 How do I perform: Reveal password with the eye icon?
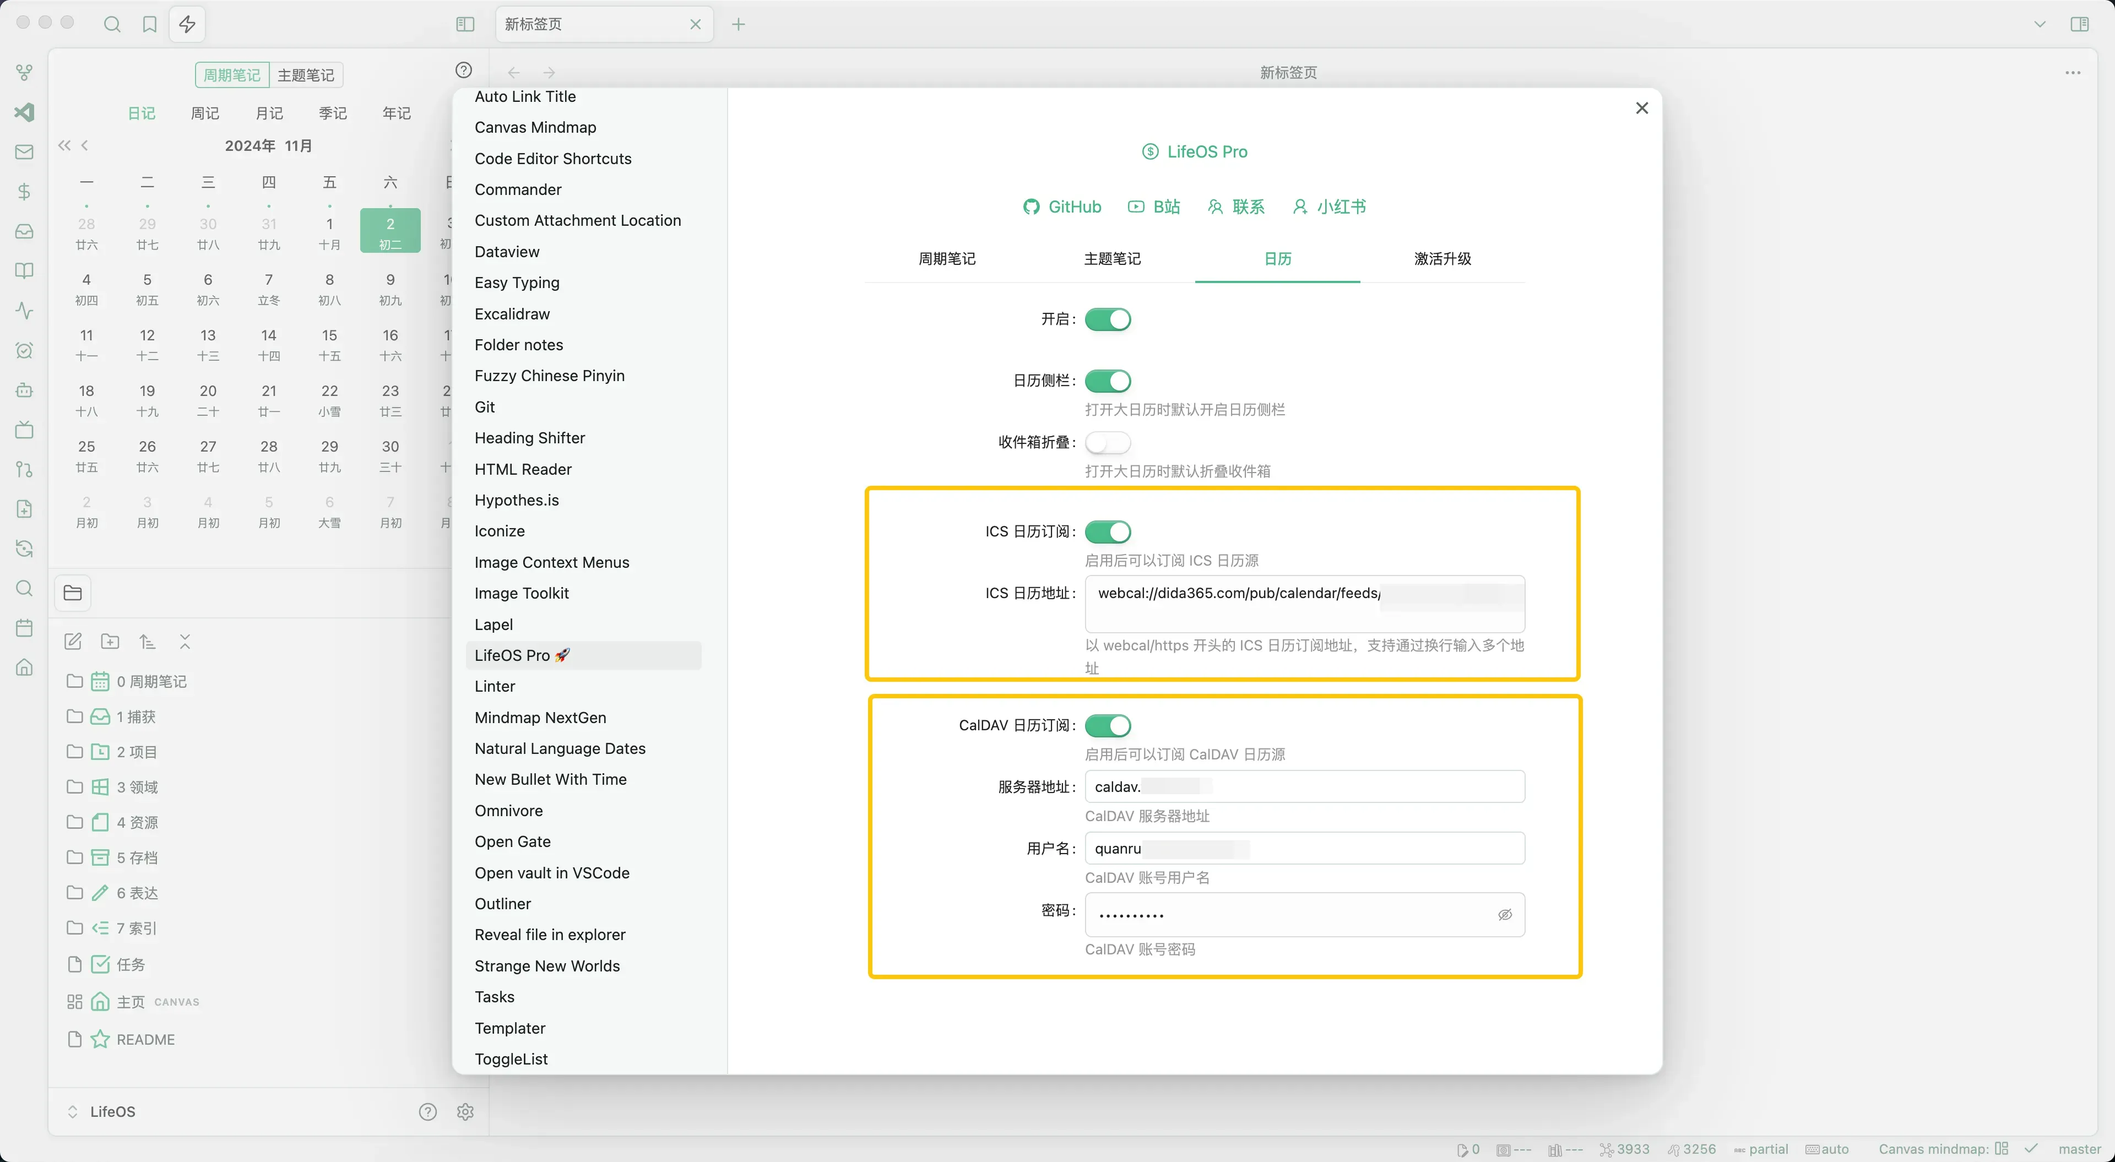pyautogui.click(x=1504, y=914)
